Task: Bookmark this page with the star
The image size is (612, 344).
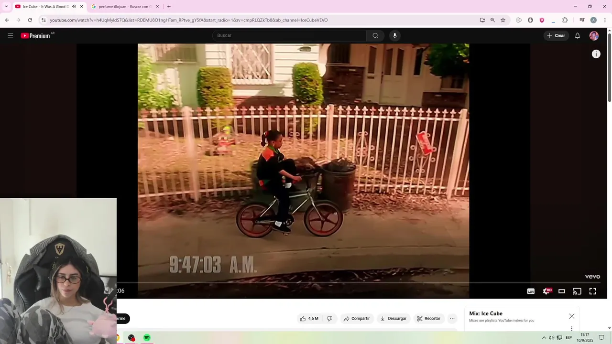Action: [x=503, y=20]
